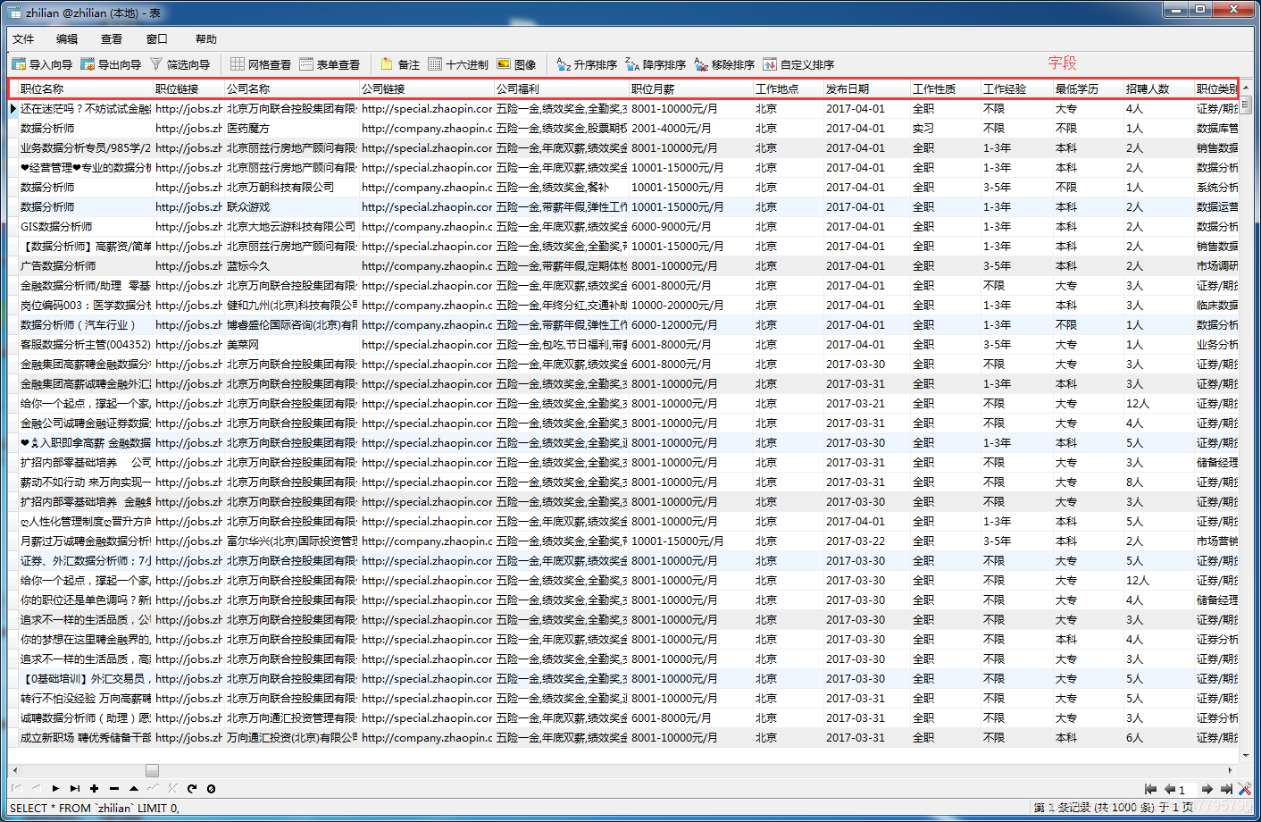The height and width of the screenshot is (822, 1261).
Task: Click the horizontal scrollbar left arrow
Action: [x=14, y=770]
